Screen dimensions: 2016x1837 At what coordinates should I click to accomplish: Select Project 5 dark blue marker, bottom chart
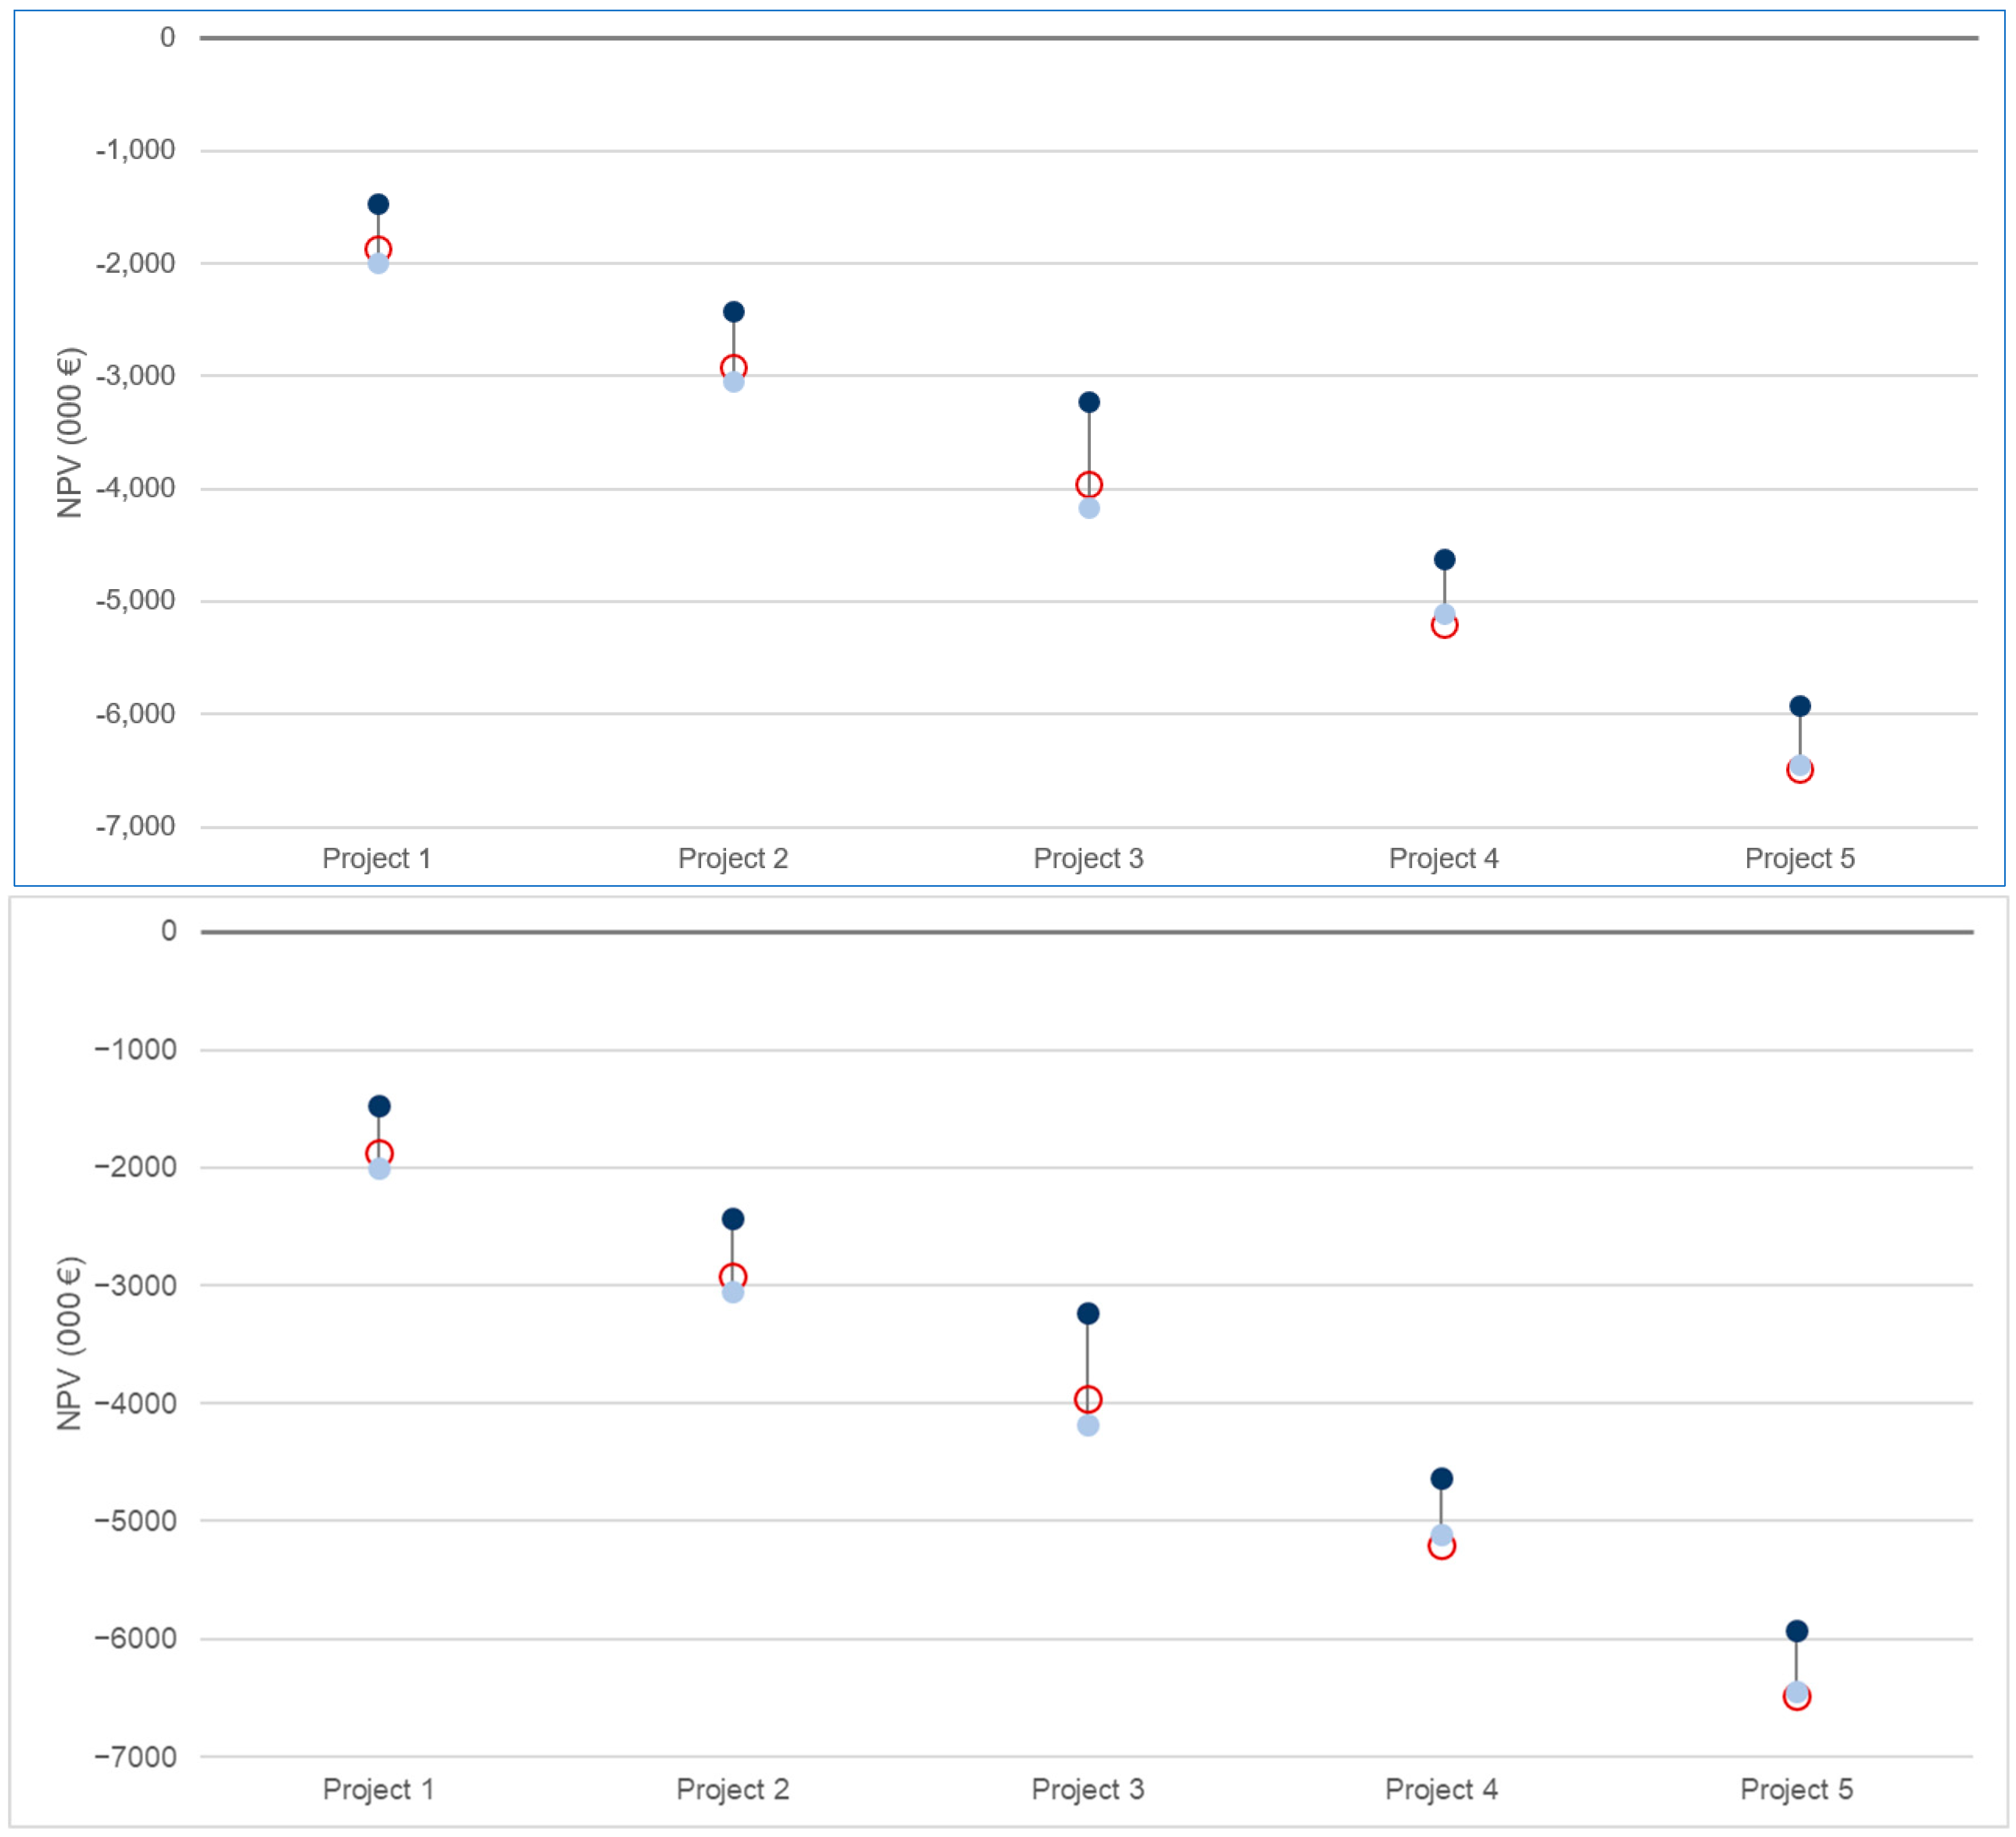tap(1797, 1631)
